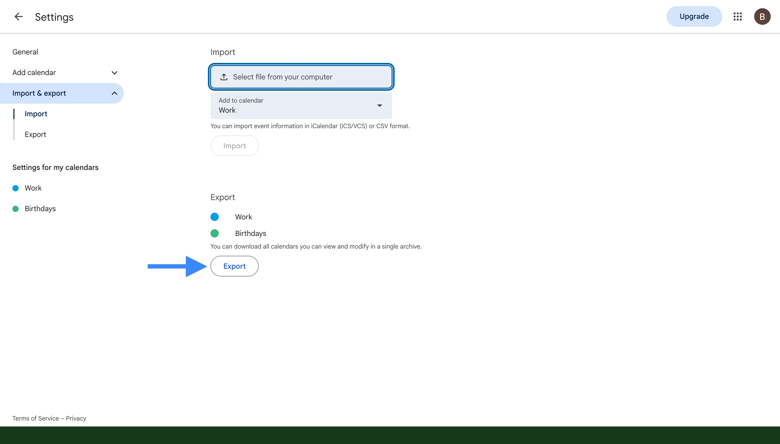The image size is (780, 444).
Task: Open Birthdays under Settings for my calendars
Action: [40, 209]
